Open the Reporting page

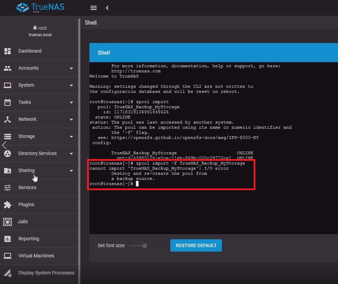pyautogui.click(x=39, y=239)
